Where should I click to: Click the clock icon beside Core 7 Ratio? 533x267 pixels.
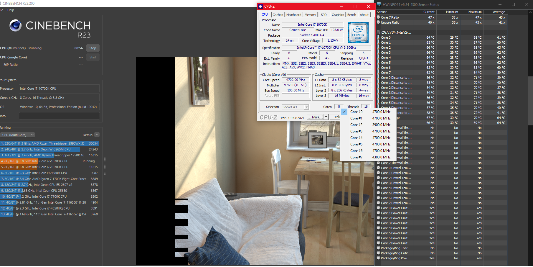[378, 17]
